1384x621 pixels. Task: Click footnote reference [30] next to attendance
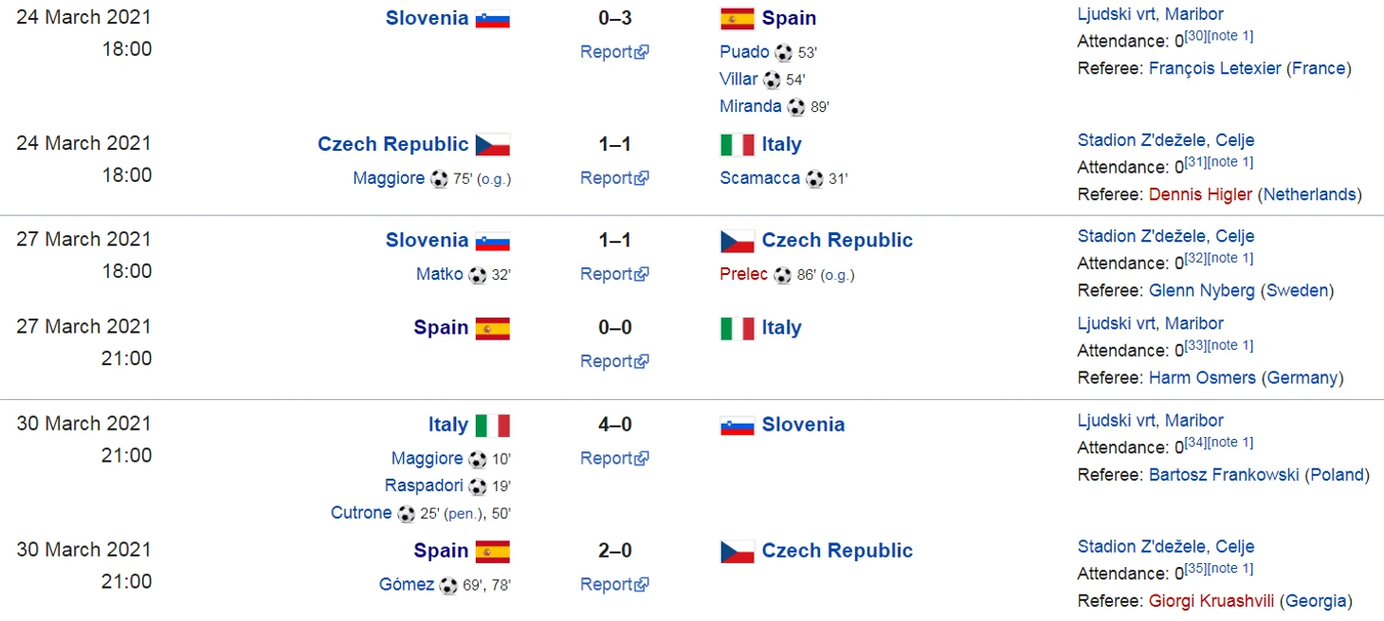tap(1194, 36)
